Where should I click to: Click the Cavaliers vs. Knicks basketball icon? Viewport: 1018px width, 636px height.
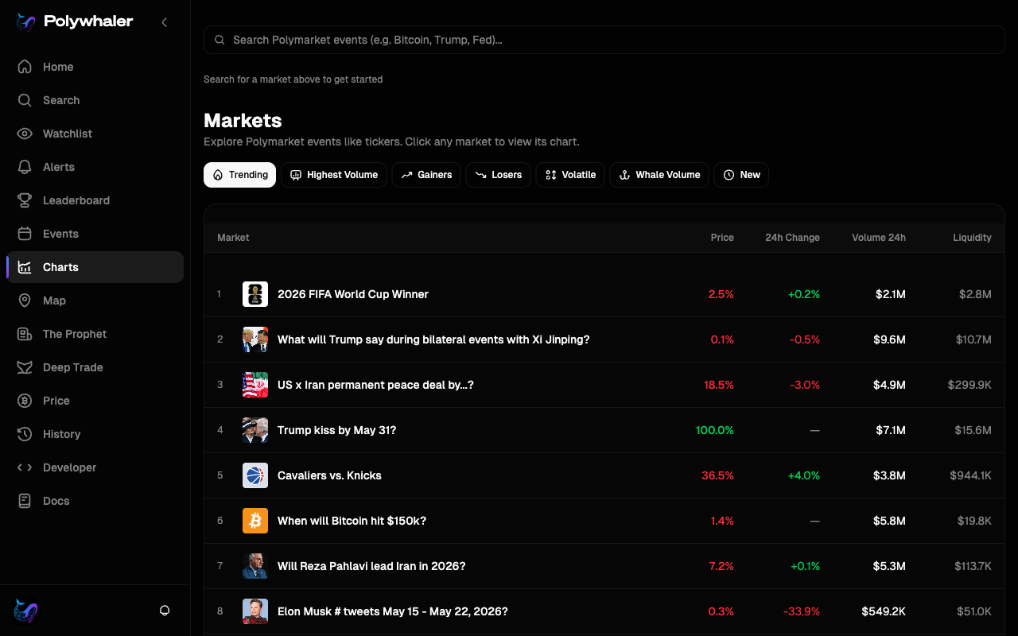(255, 475)
